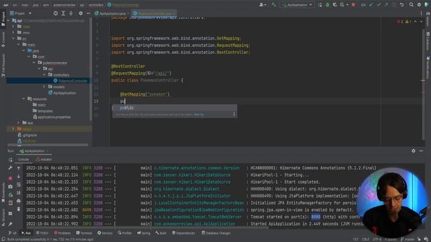
Task: Click Rerun icon in Run panel sidebar
Action: coord(11,160)
